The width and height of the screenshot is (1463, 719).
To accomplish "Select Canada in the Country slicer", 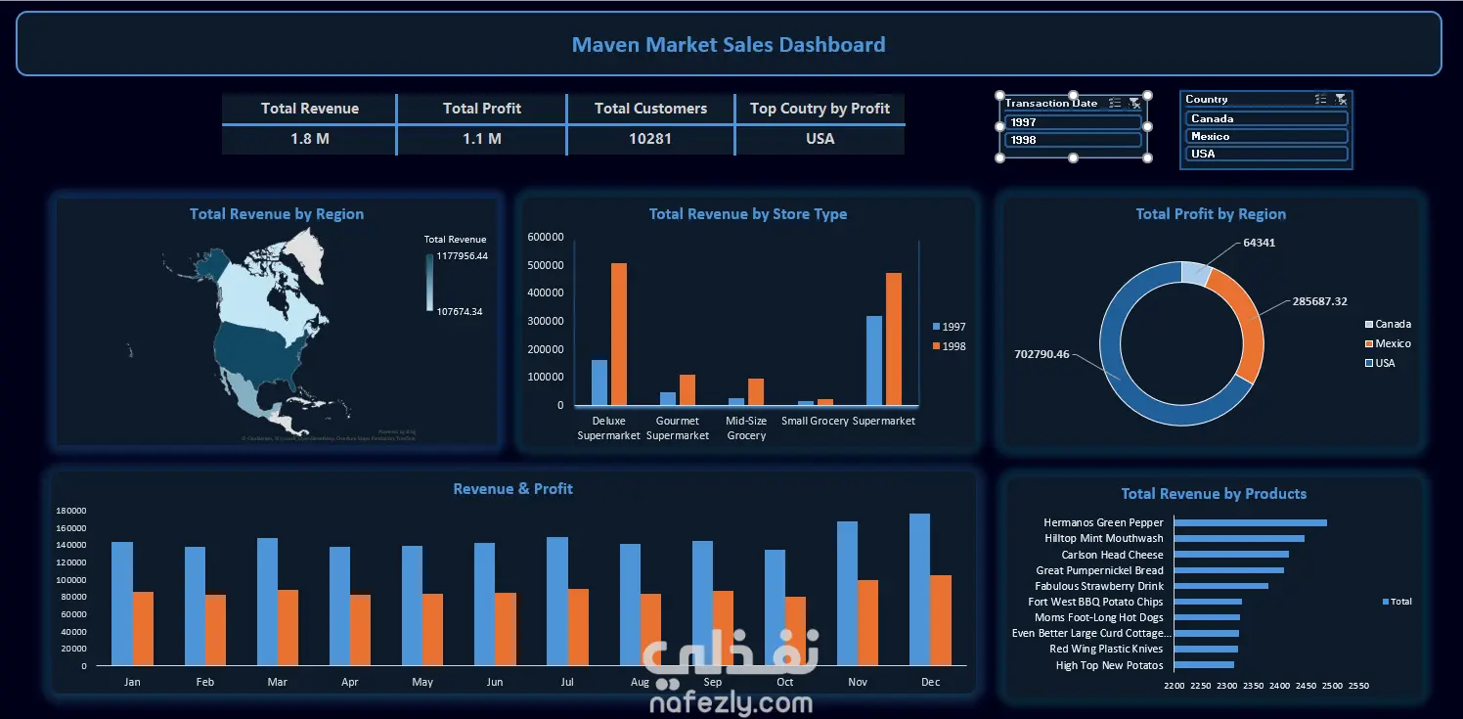I will point(1266,118).
